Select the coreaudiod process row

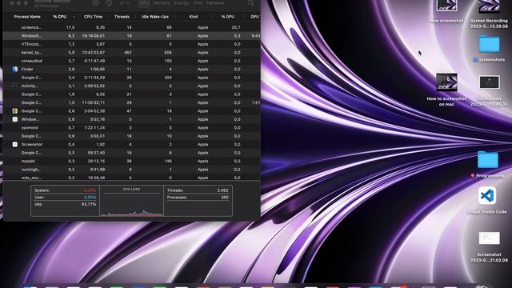point(131,61)
